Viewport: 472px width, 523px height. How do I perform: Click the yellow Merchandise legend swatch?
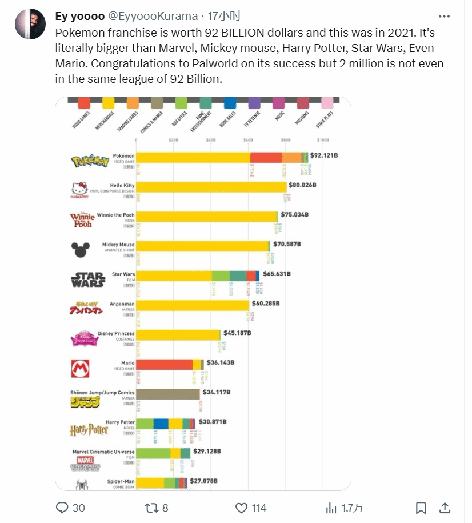[x=108, y=103]
